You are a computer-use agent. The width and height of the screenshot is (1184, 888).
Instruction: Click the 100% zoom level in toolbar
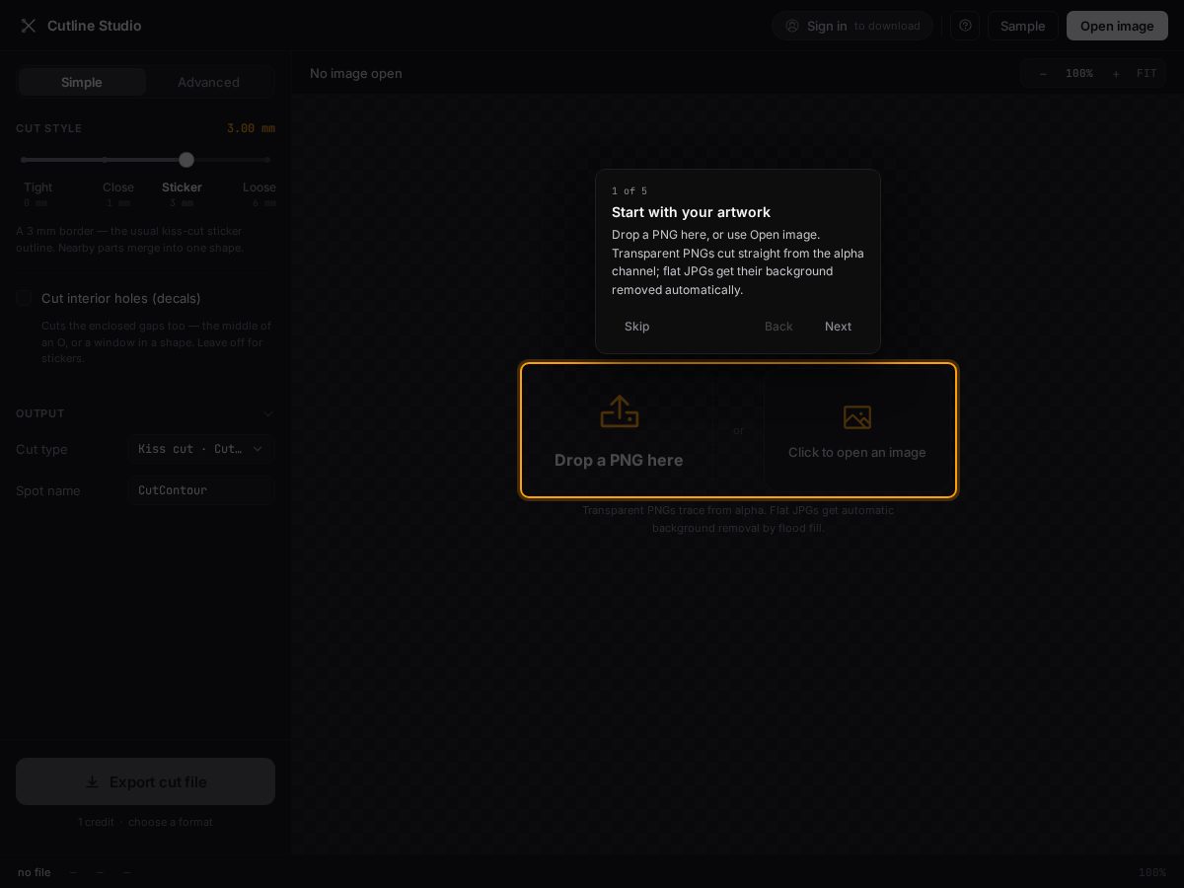(x=1079, y=73)
